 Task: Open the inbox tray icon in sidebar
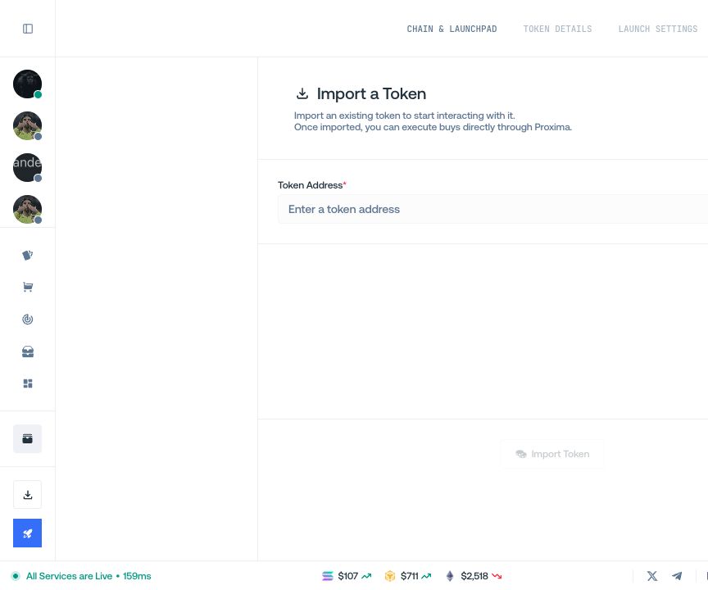(28, 352)
